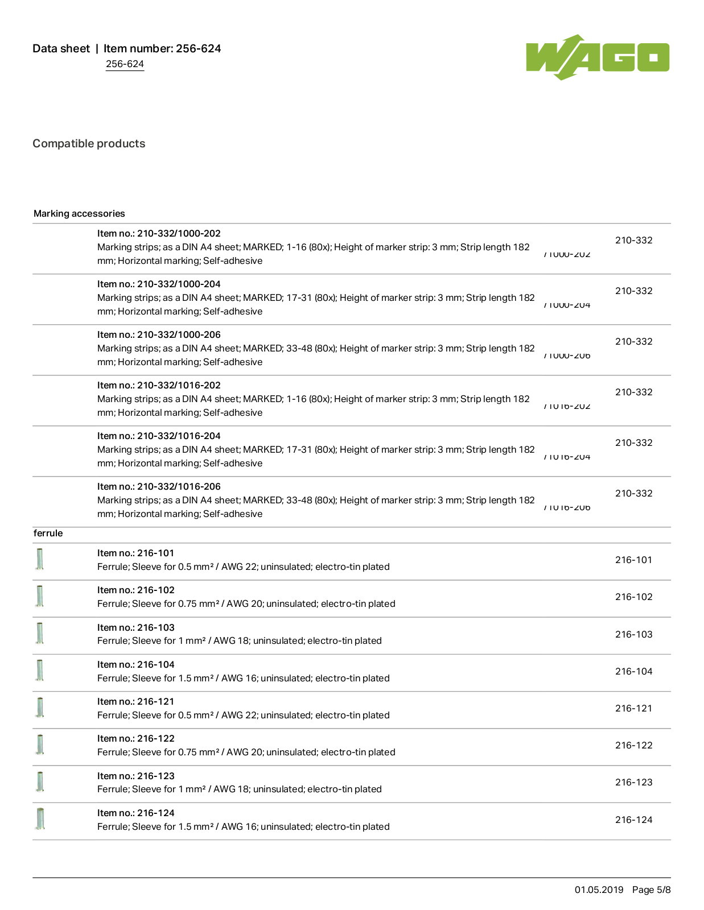Select text 'Item no.: 216-104'
704x910 pixels.
click(136, 664)
